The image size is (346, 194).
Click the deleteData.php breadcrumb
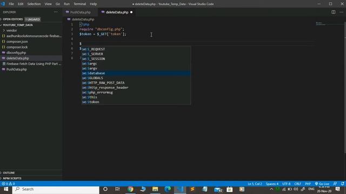pos(83,19)
